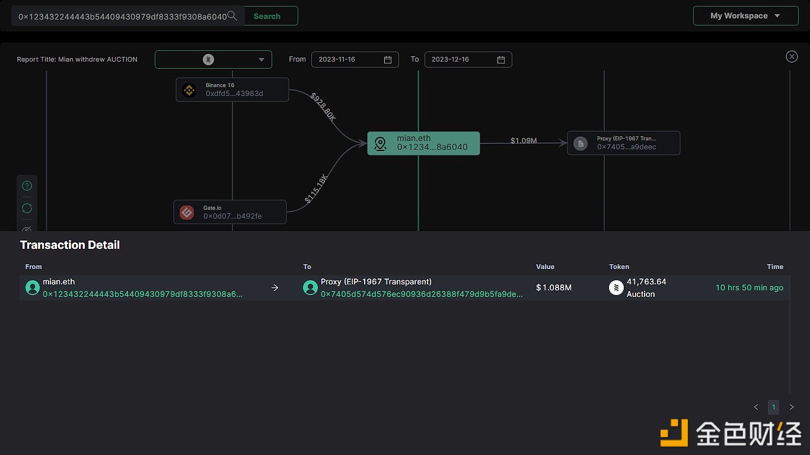810x455 pixels.
Task: Click the refresh graph icon
Action: [27, 208]
